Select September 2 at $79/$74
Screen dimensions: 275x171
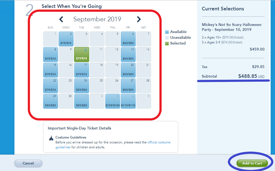click(66, 39)
